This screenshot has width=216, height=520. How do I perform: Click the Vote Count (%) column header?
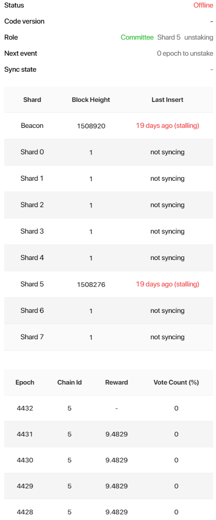(176, 382)
